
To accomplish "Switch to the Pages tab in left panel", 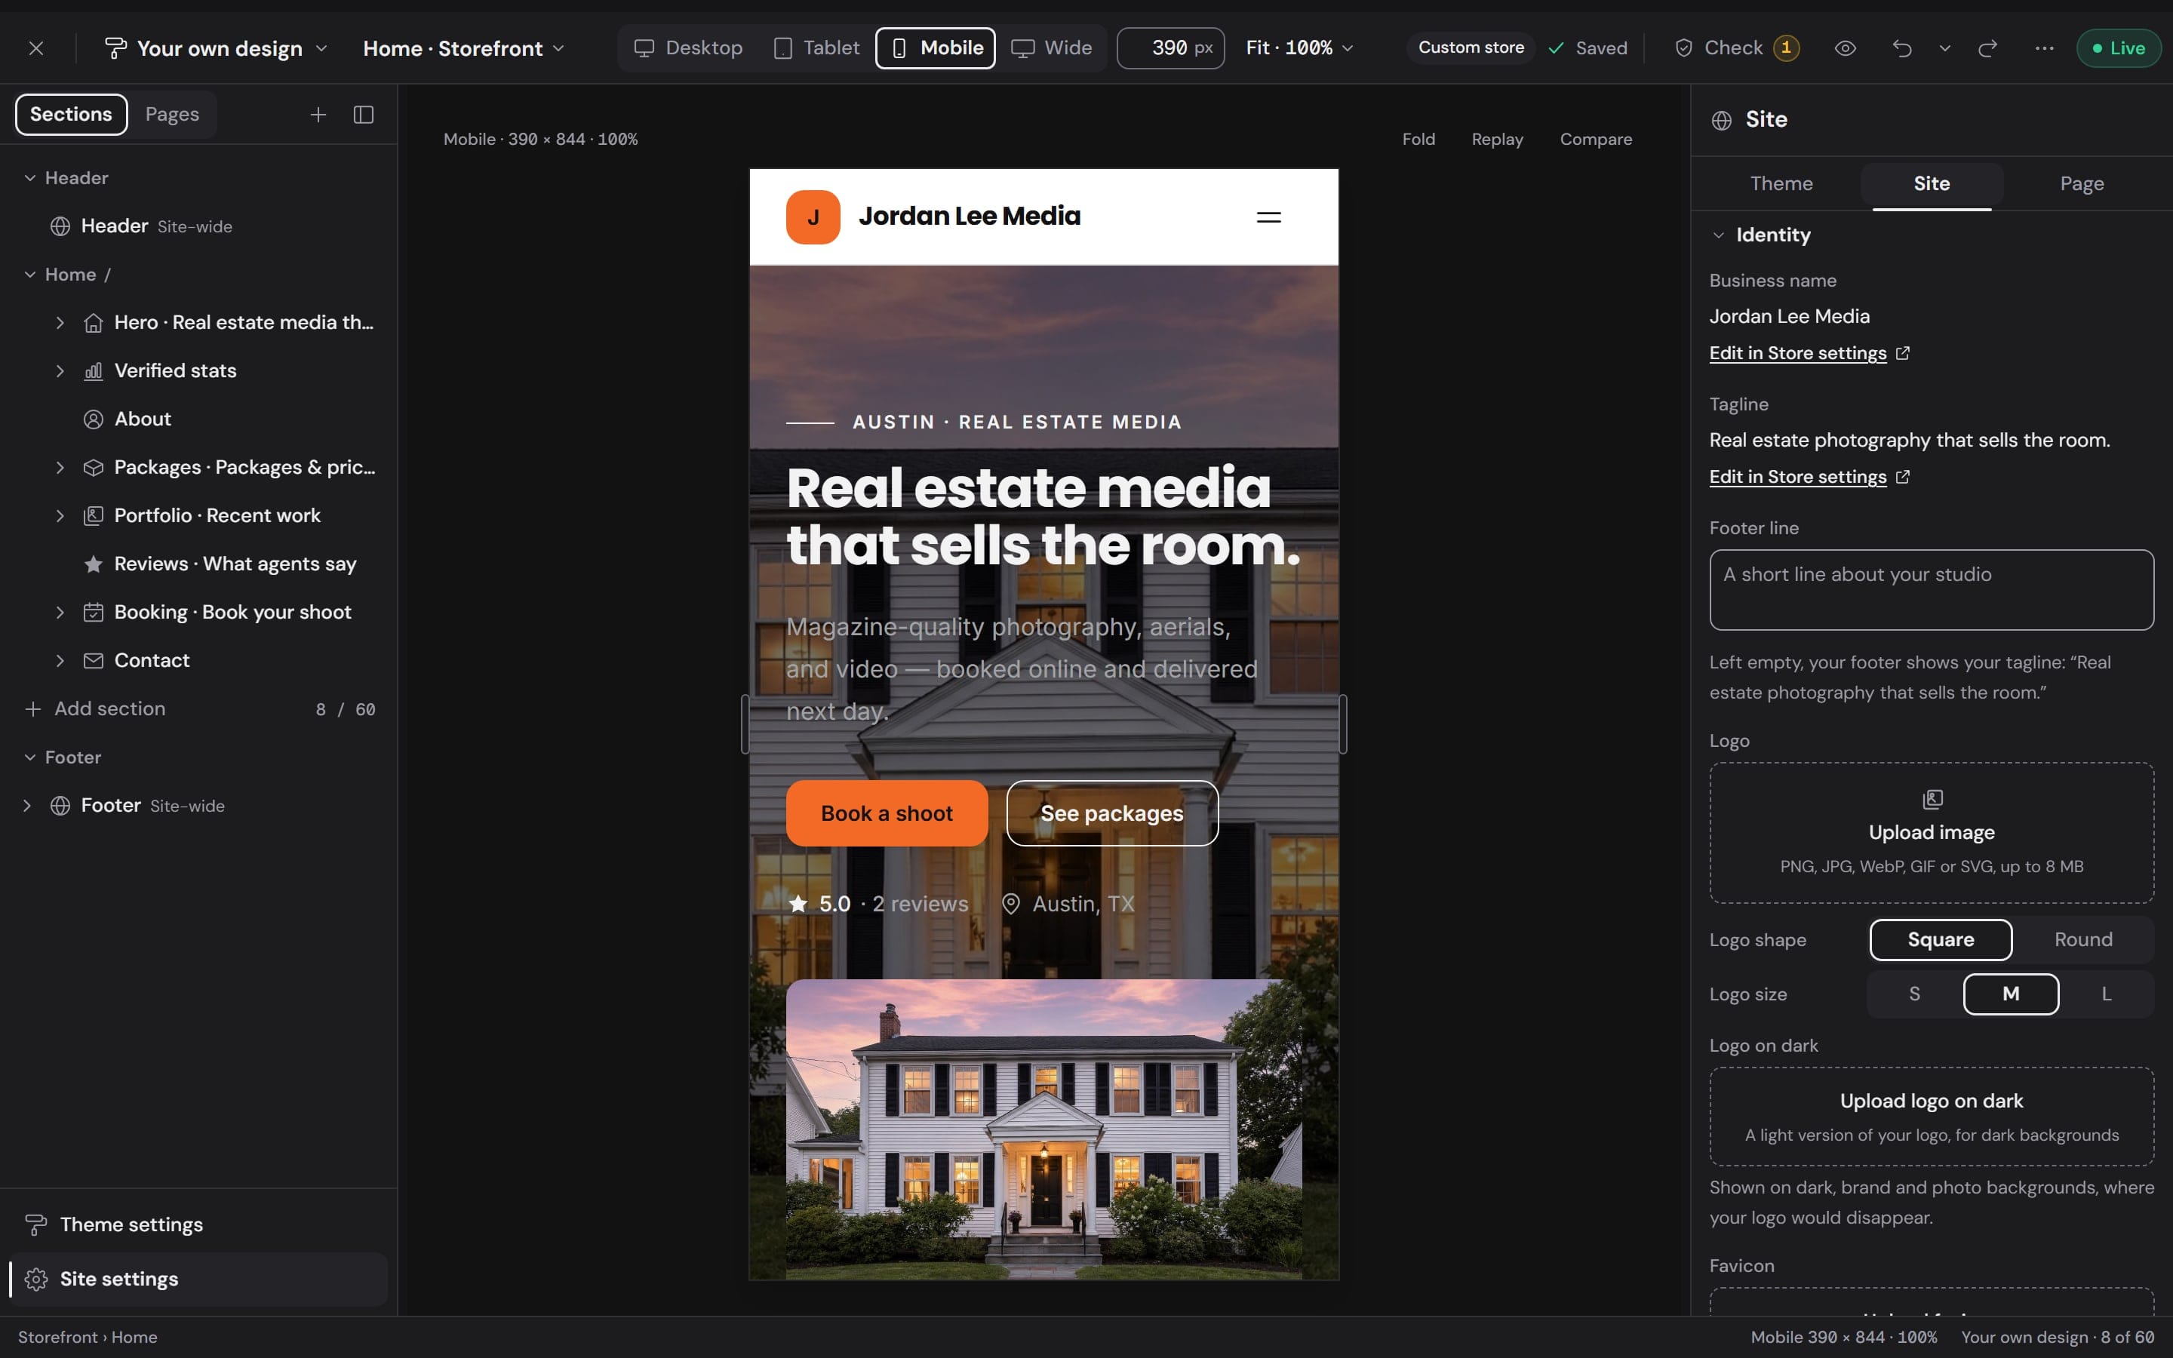I will pos(172,115).
